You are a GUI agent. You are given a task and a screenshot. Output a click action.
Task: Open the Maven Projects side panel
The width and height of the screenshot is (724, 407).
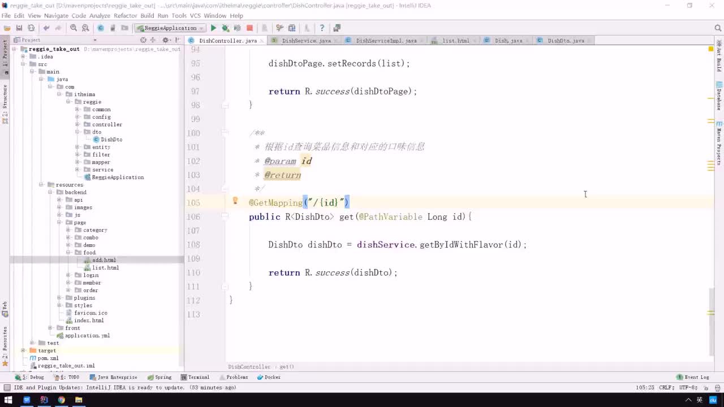pos(719,143)
